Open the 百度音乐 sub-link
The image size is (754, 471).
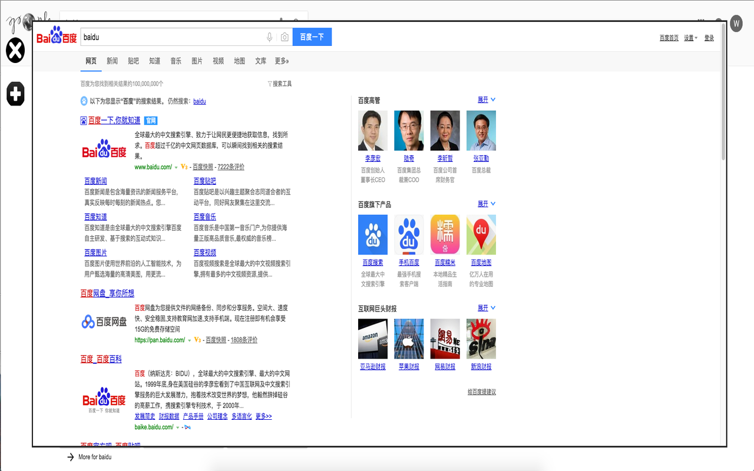point(205,217)
